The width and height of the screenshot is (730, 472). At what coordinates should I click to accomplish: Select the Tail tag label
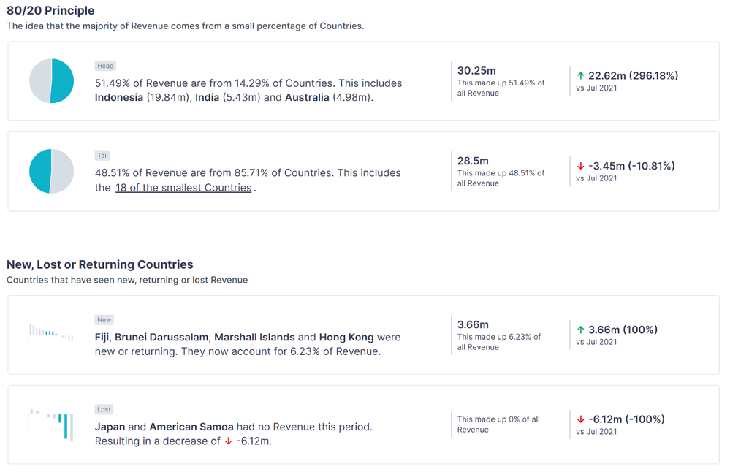pos(102,156)
